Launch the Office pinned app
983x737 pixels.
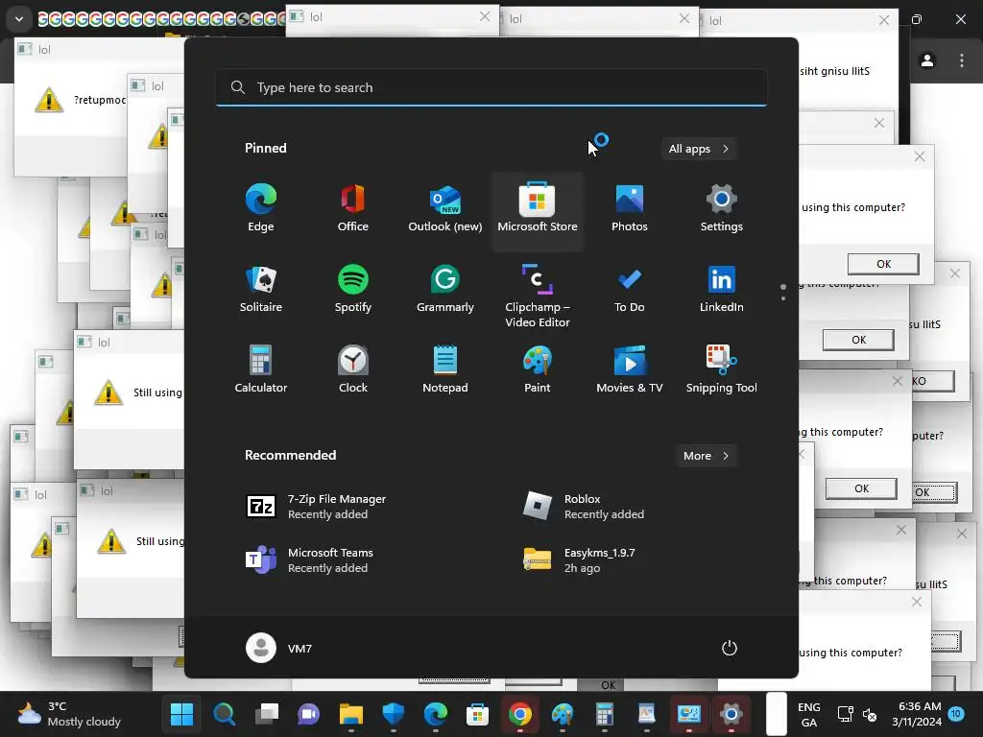coord(353,208)
